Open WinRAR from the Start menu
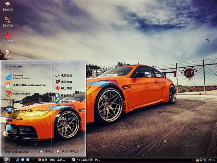 pos(18,119)
